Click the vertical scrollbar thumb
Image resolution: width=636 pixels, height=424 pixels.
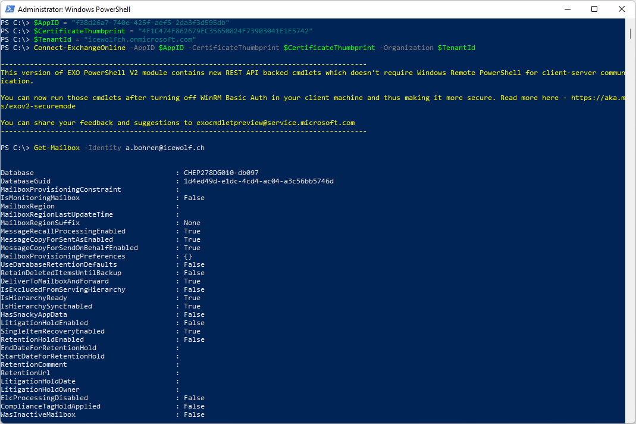point(631,33)
